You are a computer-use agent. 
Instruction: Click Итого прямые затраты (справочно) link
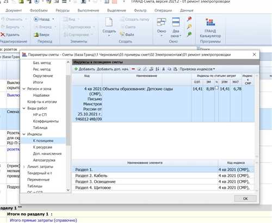coord(44,220)
